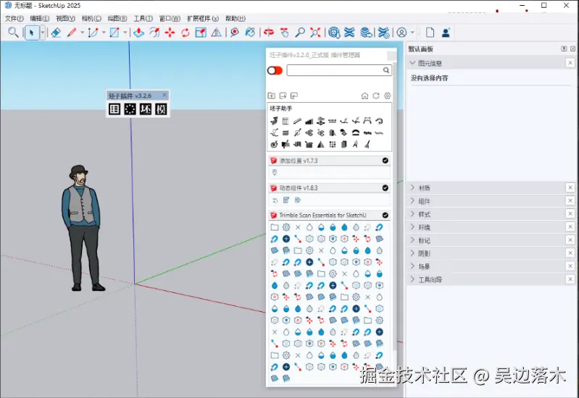Toggle the Trimble Scan Essentials checkmark
579x398 pixels.
pyautogui.click(x=385, y=215)
